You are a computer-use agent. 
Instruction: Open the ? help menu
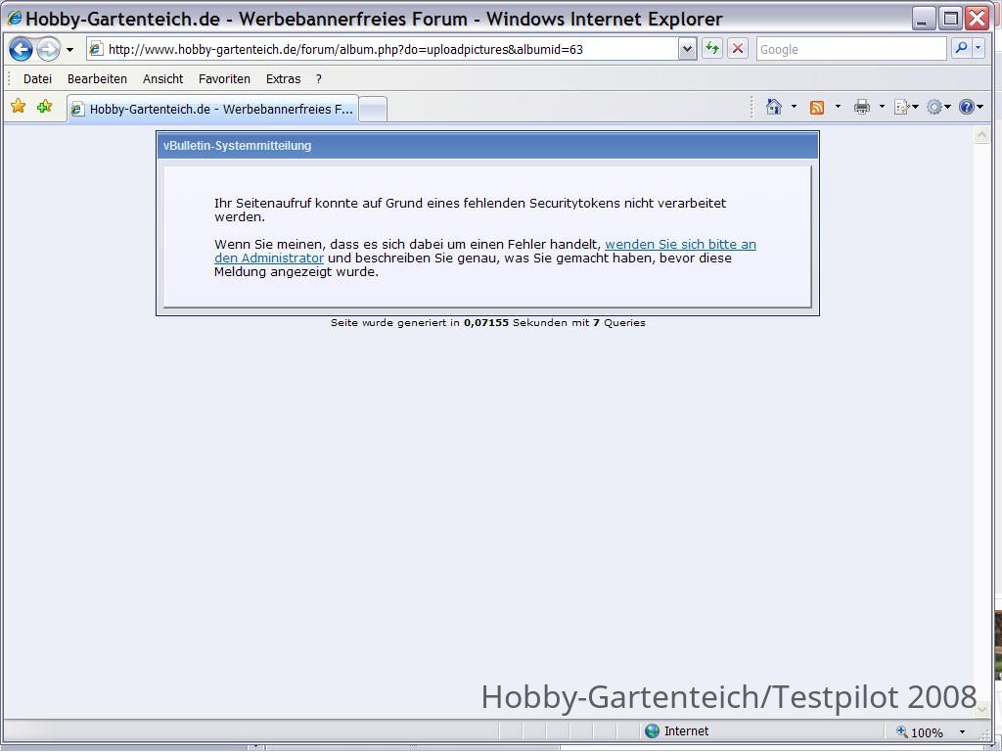319,78
